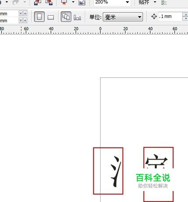This screenshot has height=202, width=188.
Task: Click the page height mm field
Action: (x=9, y=21)
